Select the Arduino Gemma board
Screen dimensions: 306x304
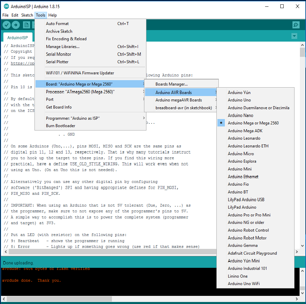point(256,245)
